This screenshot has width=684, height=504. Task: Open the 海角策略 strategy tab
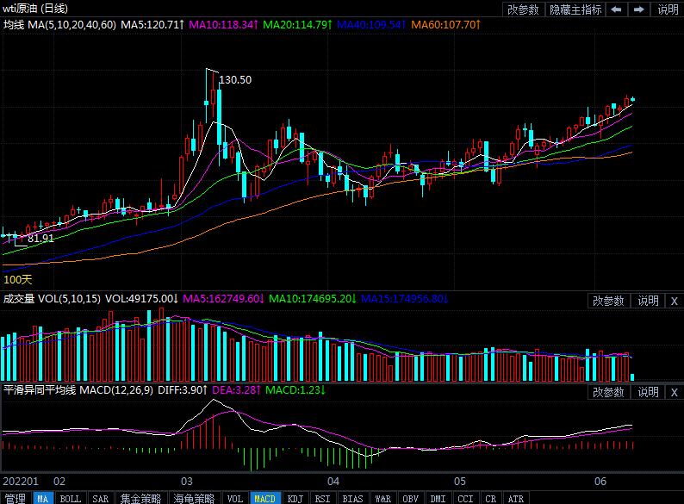(193, 498)
